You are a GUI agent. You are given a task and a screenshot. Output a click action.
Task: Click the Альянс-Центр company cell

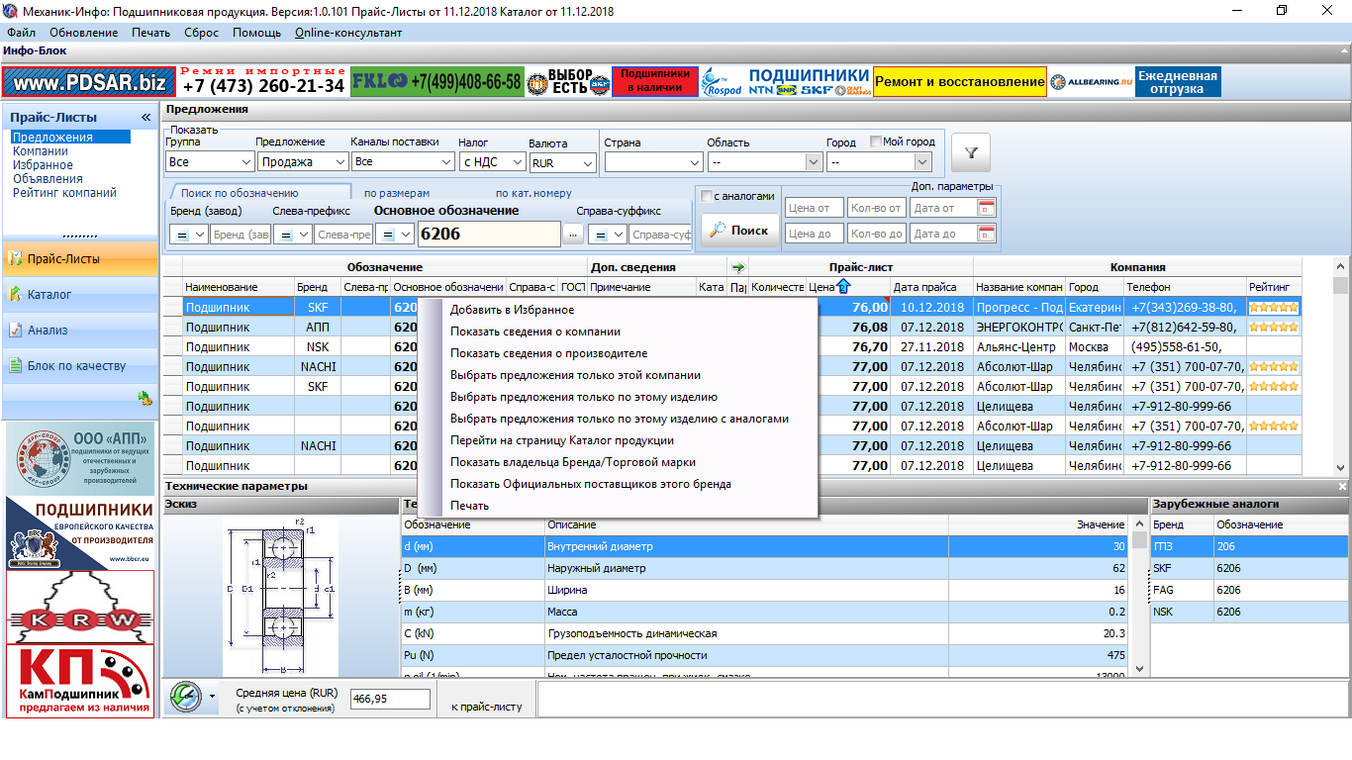coord(1018,347)
